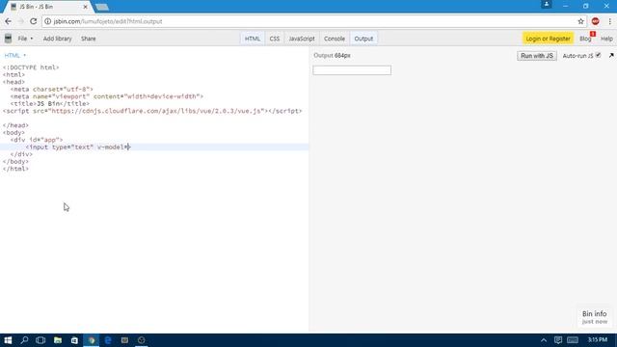Open a new browser tab
Viewport: 617px width, 347px height.
[x=101, y=7]
